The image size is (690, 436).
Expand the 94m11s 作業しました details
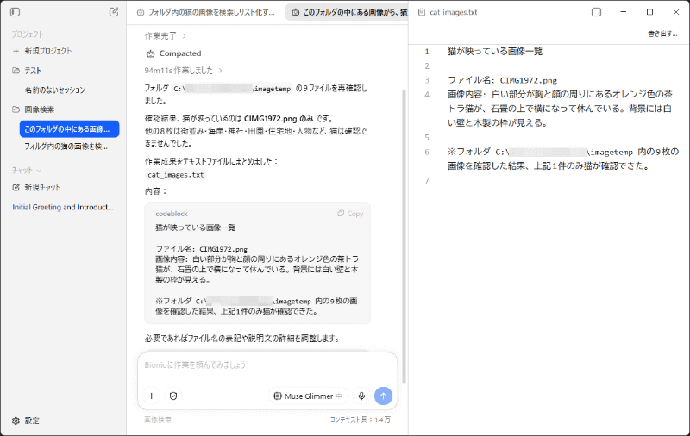coord(183,71)
